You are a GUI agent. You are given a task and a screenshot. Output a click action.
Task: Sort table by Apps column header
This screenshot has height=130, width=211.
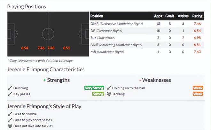[158, 16]
